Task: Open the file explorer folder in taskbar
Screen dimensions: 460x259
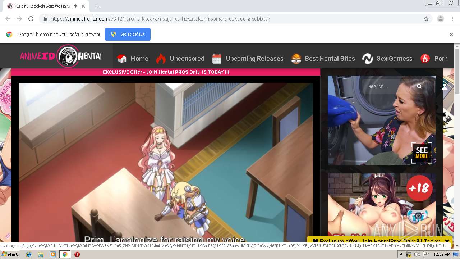Action: 41,254
